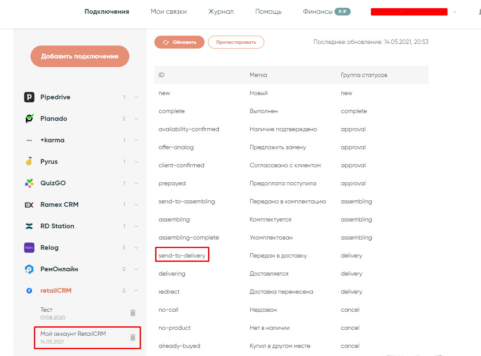
Task: Delete the Тест connection with trash icon
Action: point(133,313)
